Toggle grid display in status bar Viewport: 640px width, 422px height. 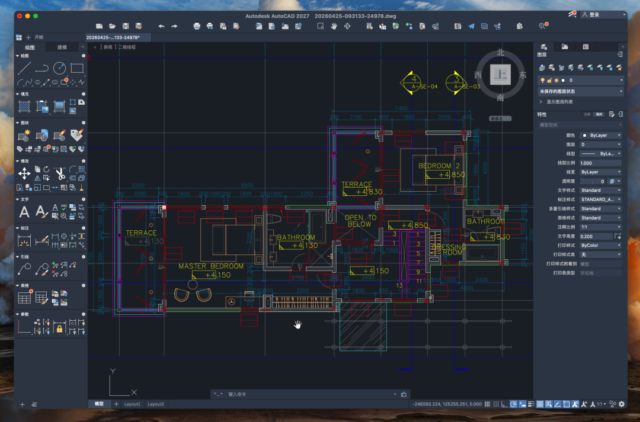pyautogui.click(x=487, y=404)
